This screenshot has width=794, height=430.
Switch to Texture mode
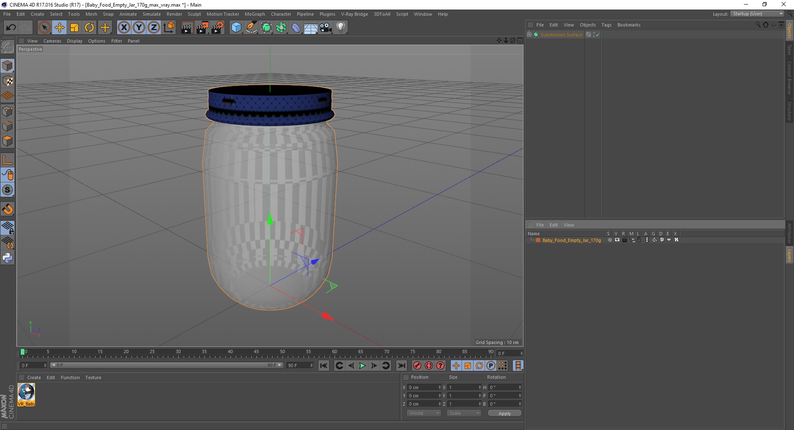(x=7, y=81)
